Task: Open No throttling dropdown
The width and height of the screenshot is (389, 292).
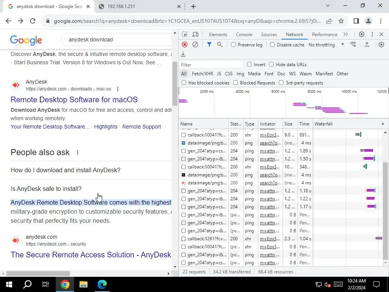Action: (326, 45)
